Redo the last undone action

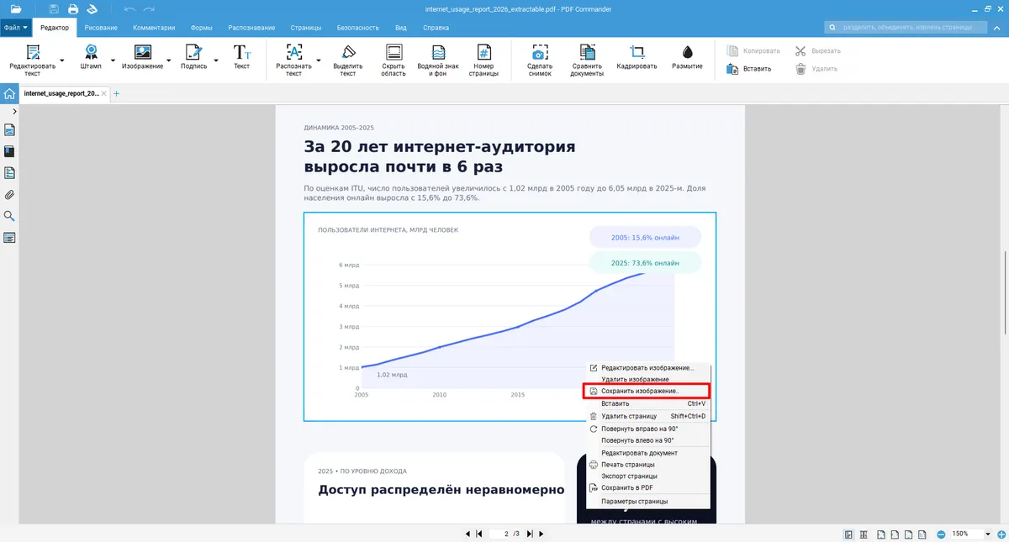pos(150,9)
